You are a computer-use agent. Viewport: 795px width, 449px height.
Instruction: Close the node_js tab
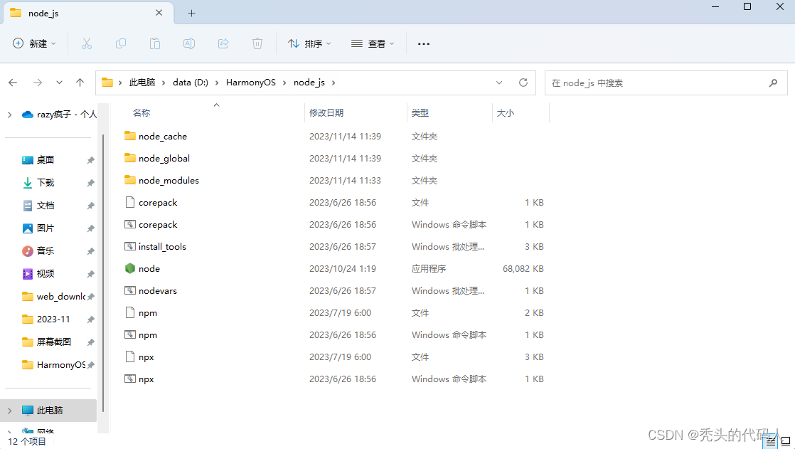point(159,13)
